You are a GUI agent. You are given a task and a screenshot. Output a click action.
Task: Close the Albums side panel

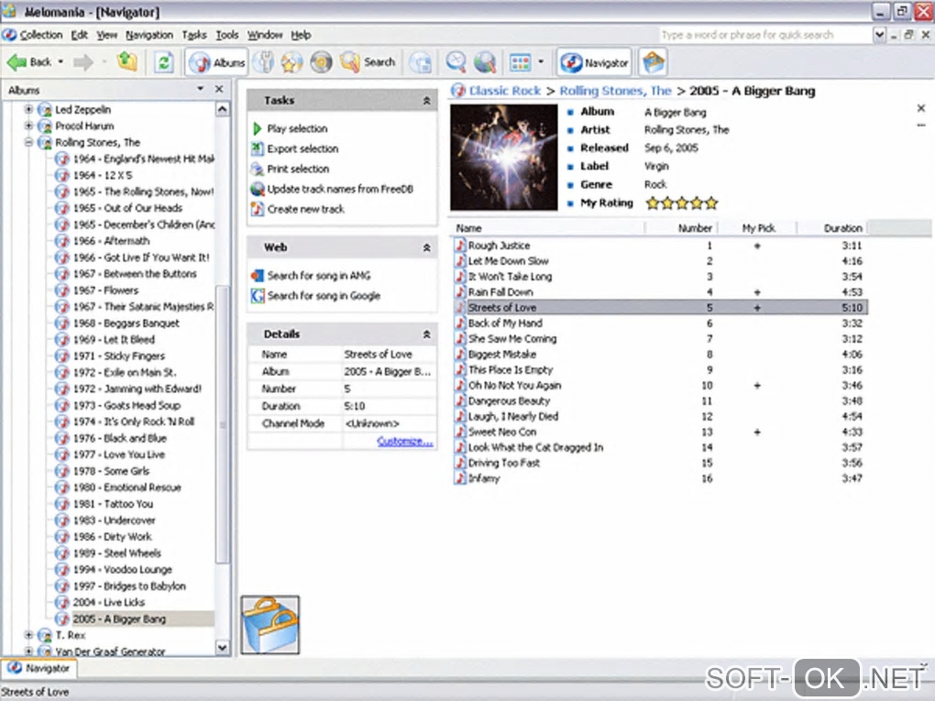pyautogui.click(x=219, y=89)
